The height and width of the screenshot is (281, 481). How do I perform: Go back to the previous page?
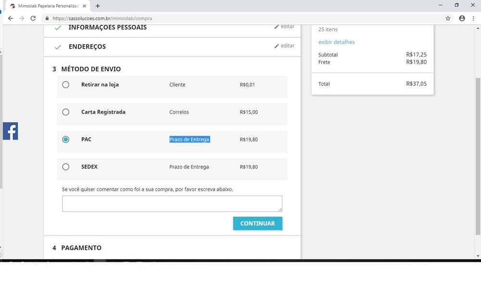[x=11, y=18]
